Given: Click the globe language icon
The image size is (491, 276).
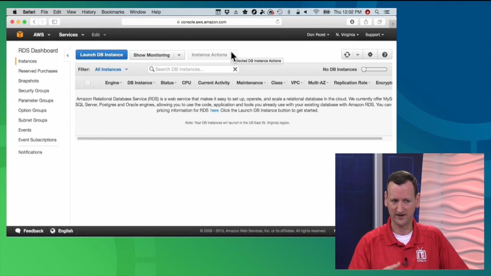Looking at the screenshot, I should point(53,231).
